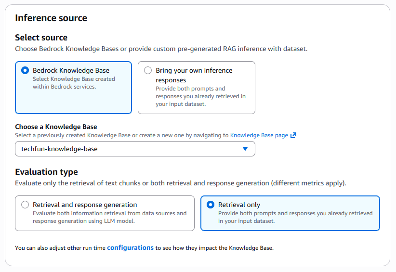
Task: Click description text in Retrieval and response generation card
Action: (109, 217)
